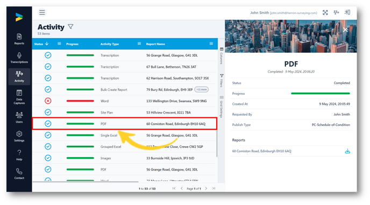Open the Settings gear page
370x205 pixels.
click(19, 136)
